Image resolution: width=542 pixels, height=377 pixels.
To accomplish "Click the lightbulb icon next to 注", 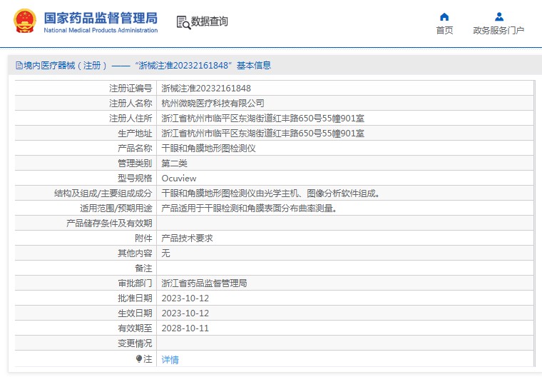I will point(139,359).
